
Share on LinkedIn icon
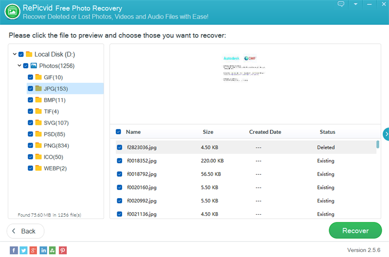43,250
